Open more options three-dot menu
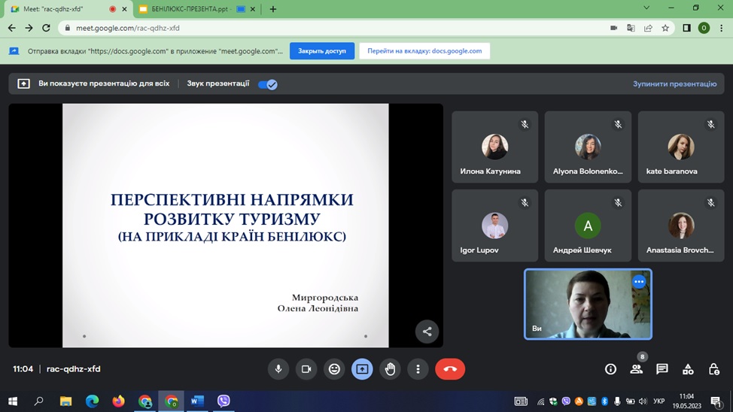This screenshot has width=733, height=412. click(x=418, y=369)
